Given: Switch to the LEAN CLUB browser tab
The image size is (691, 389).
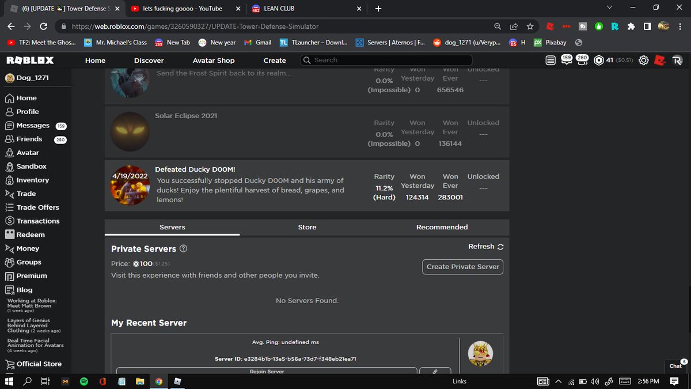Looking at the screenshot, I should point(307,9).
